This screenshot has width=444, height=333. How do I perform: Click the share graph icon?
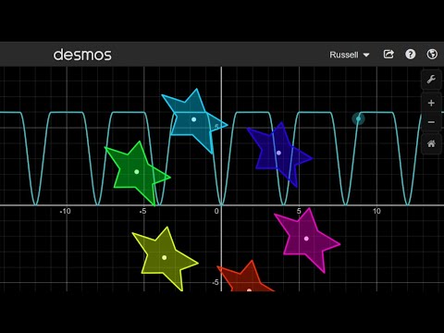(388, 55)
